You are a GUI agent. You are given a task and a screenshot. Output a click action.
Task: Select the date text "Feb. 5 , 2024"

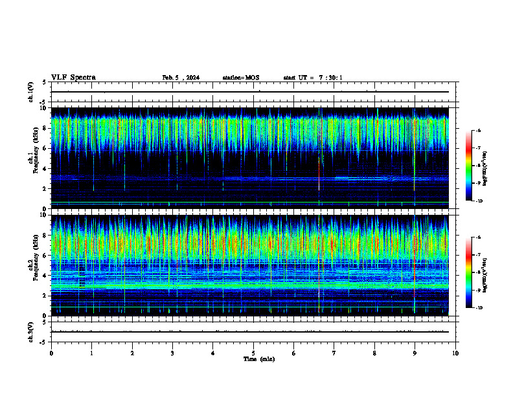(x=181, y=78)
